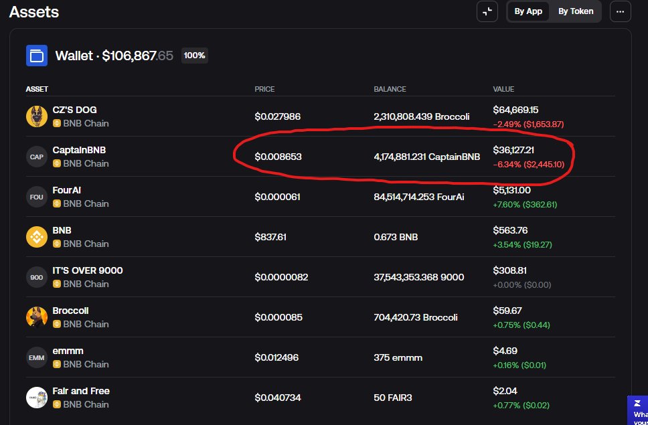Viewport: 648px width, 425px height.
Task: Click the CAP token avatar
Action: point(37,157)
